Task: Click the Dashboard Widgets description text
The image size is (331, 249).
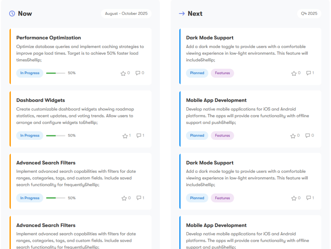Action: tap(75, 116)
